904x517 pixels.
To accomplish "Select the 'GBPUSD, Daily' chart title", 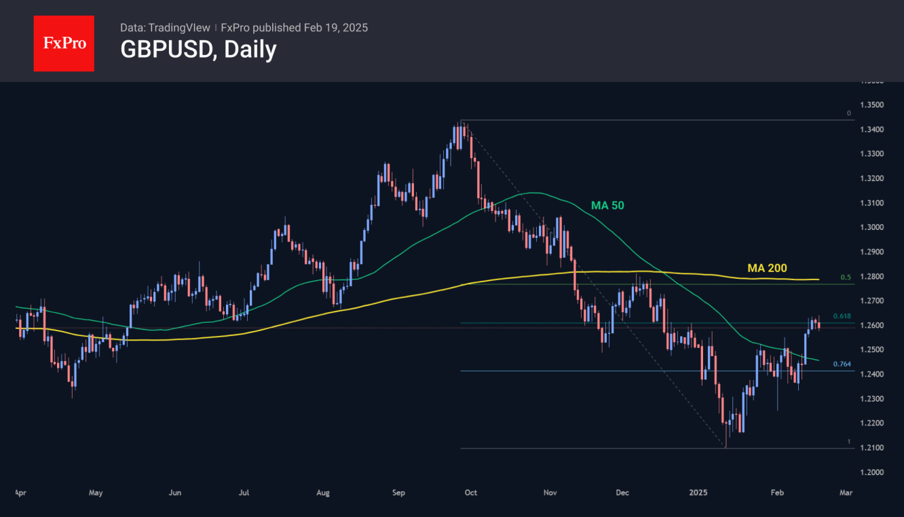I will tap(198, 50).
